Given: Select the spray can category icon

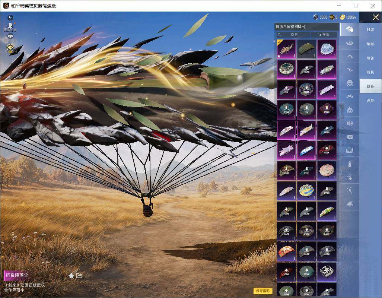Looking at the screenshot, I should coord(350,164).
